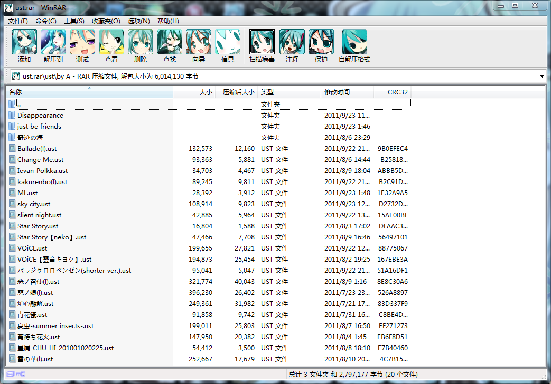Viewport: 551px width, 384px height.
Task: Select the VOiCE.ust file
Action: pyautogui.click(x=209, y=248)
